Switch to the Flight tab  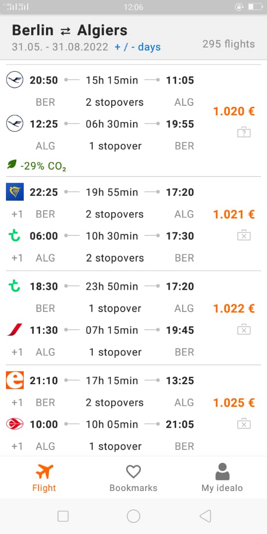(x=44, y=478)
